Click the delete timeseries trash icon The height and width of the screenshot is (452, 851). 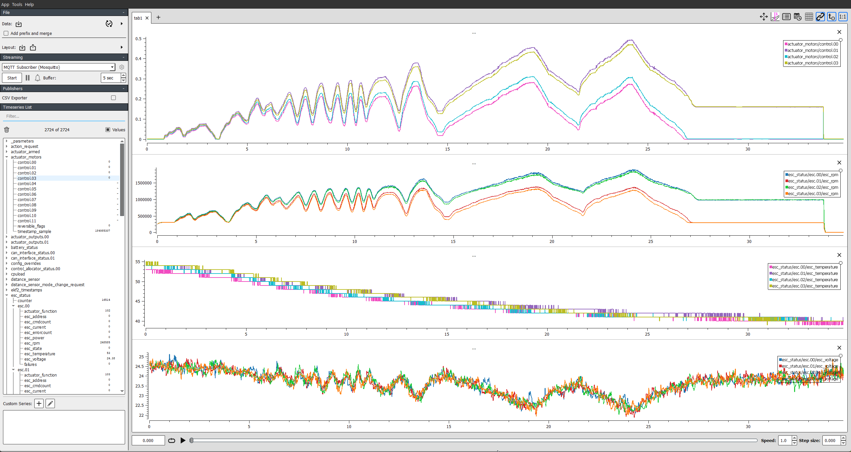click(7, 130)
